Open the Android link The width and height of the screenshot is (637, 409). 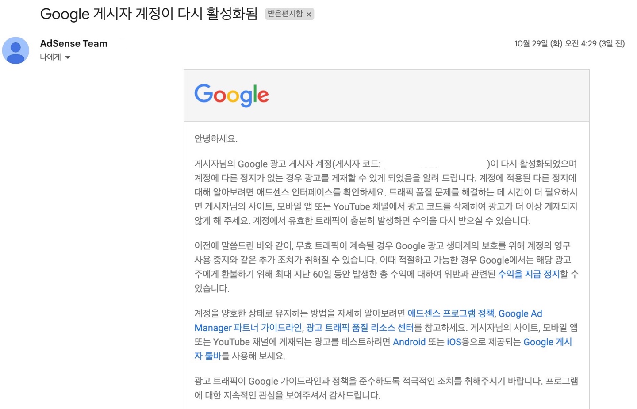coord(409,342)
